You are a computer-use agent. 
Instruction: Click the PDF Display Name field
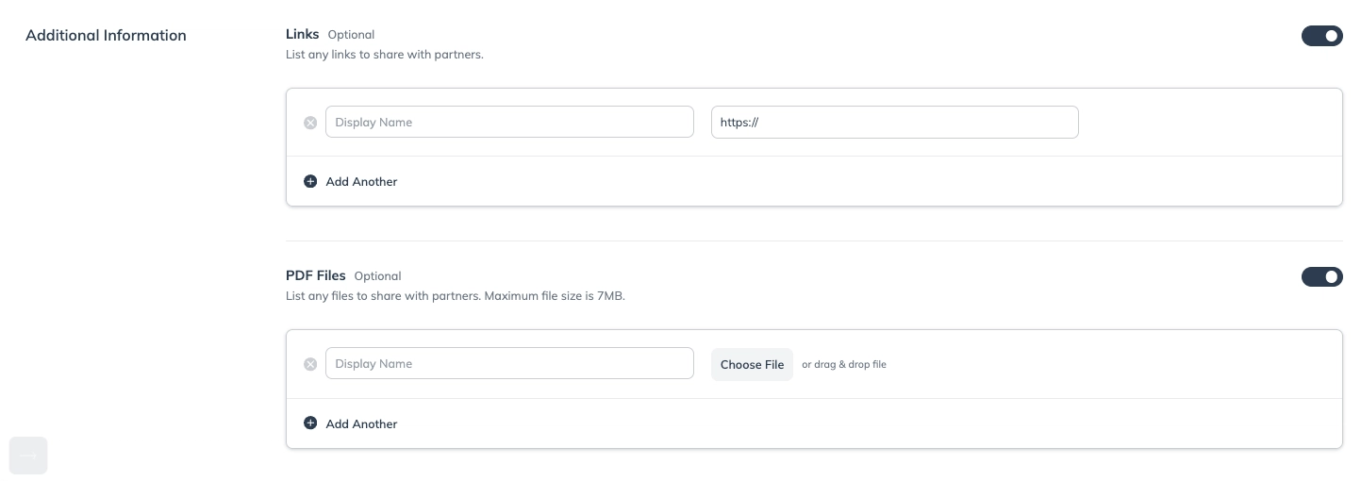click(509, 363)
